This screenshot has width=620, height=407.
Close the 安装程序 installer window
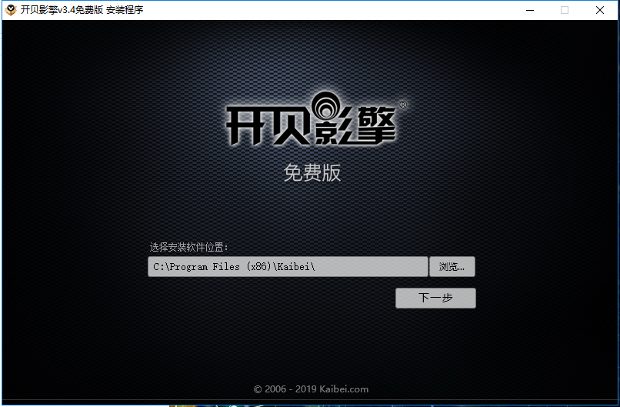tap(600, 10)
